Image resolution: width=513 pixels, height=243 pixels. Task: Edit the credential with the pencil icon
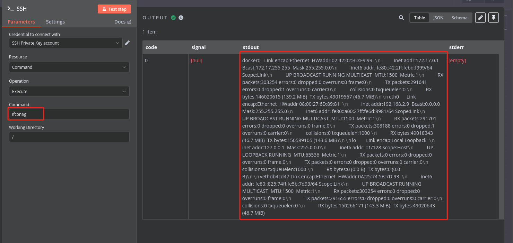[x=127, y=43]
